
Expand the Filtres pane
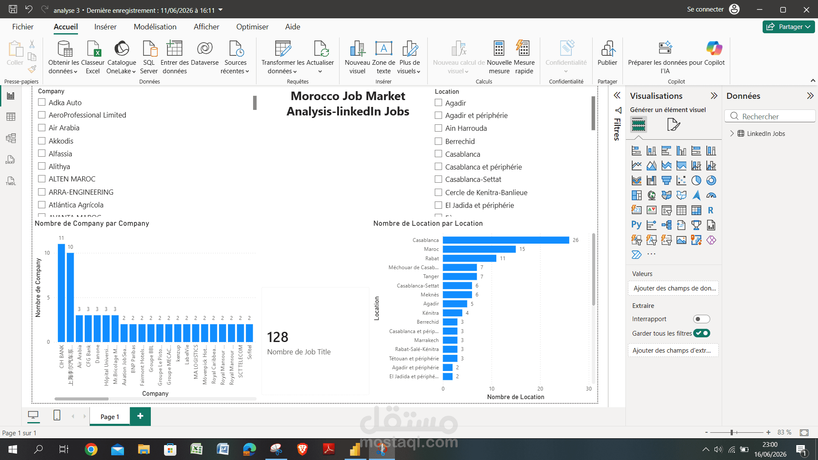click(617, 95)
